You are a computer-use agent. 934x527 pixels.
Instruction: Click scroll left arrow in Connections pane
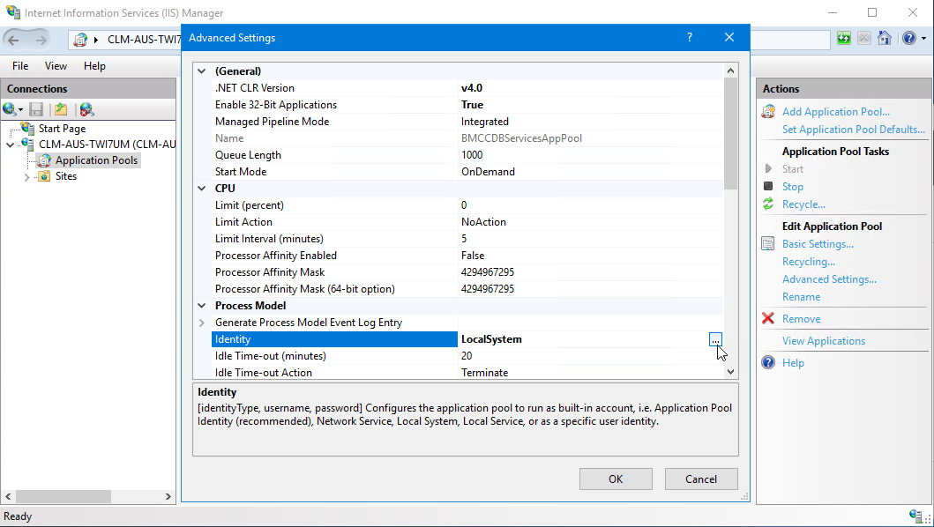pos(8,496)
